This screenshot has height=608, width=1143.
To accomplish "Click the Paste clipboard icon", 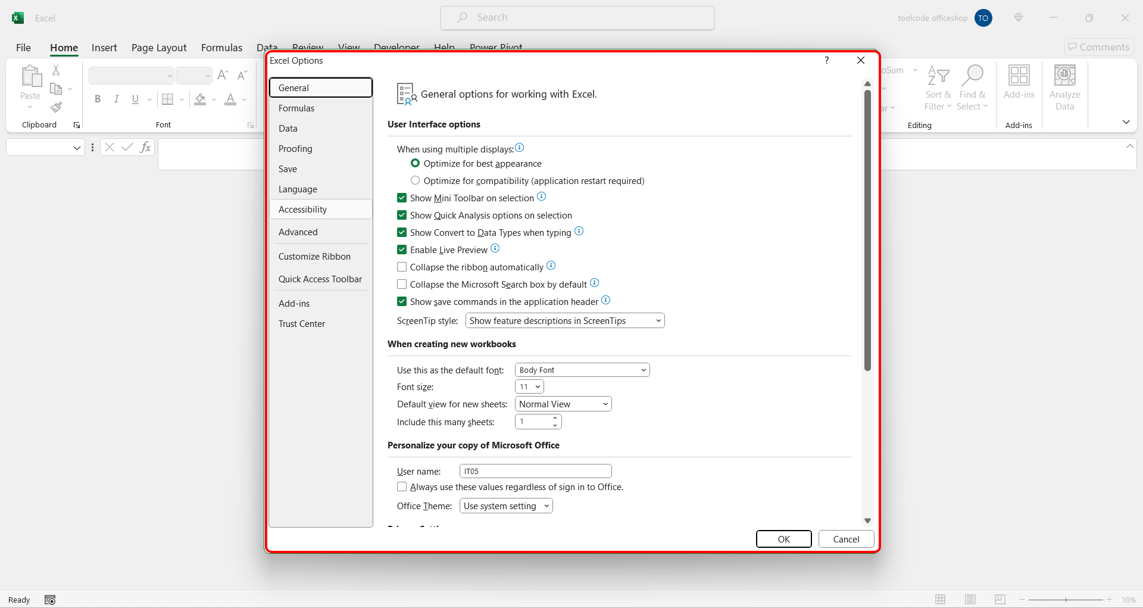I will coord(30,76).
